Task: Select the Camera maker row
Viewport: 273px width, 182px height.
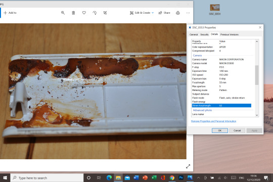Action: [221, 59]
